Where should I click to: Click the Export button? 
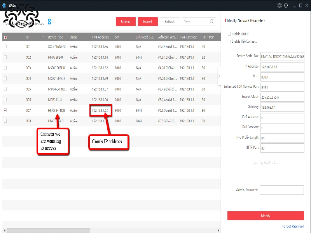pyautogui.click(x=148, y=22)
